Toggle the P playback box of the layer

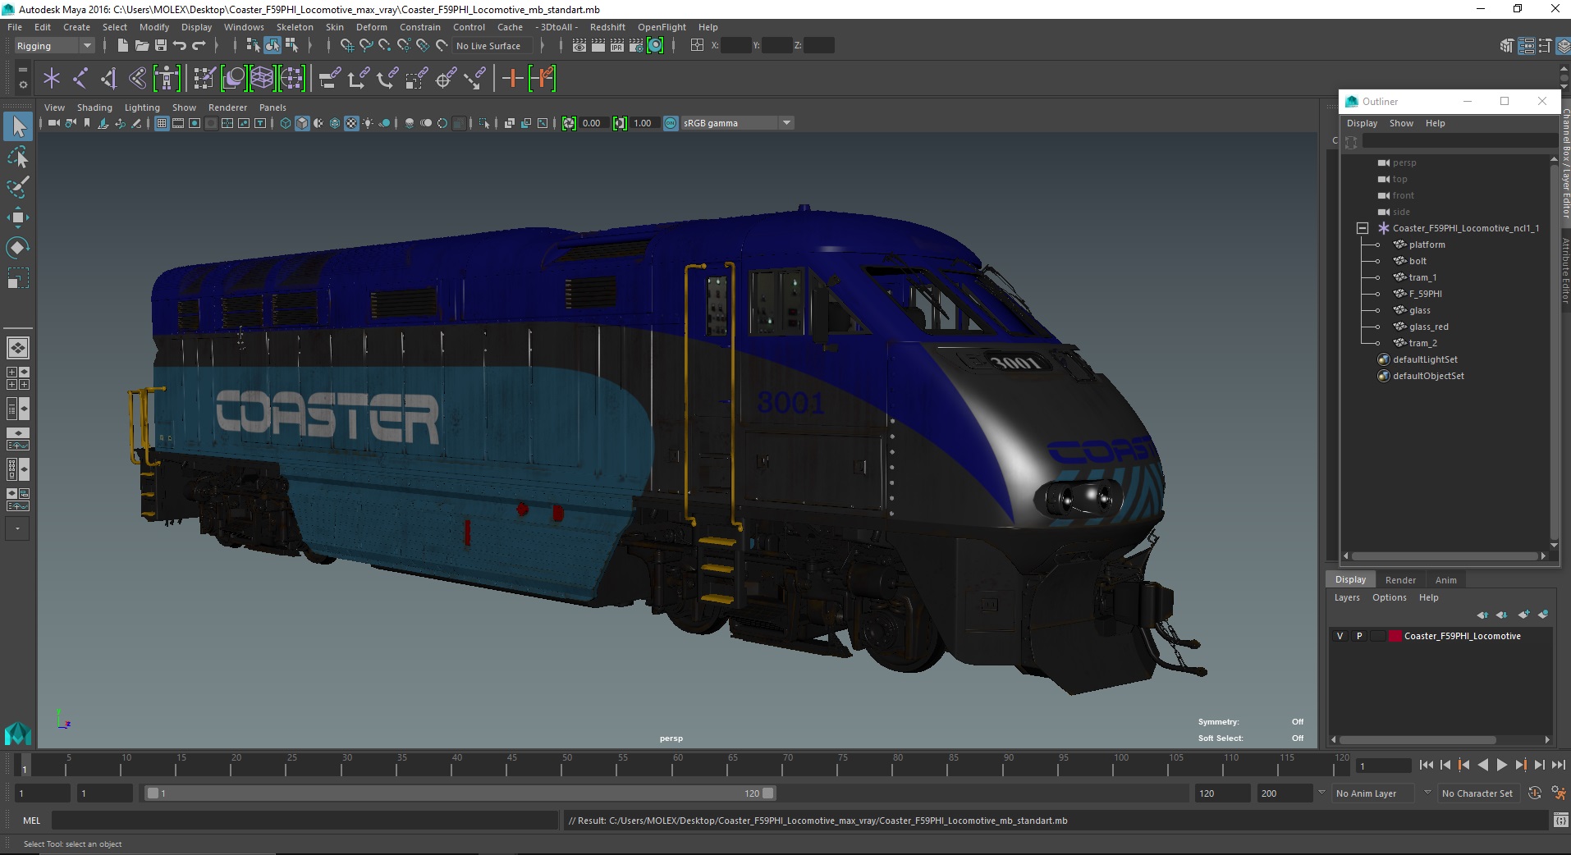coord(1358,636)
